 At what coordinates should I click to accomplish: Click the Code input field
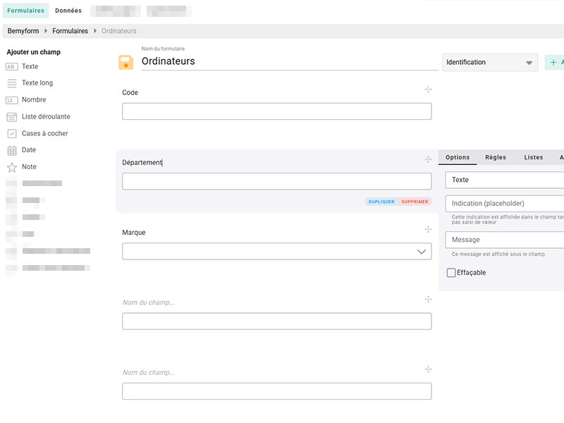(276, 111)
